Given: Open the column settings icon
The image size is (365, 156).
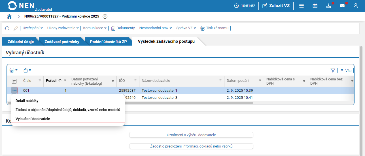Looking at the screenshot, I should point(14,81).
